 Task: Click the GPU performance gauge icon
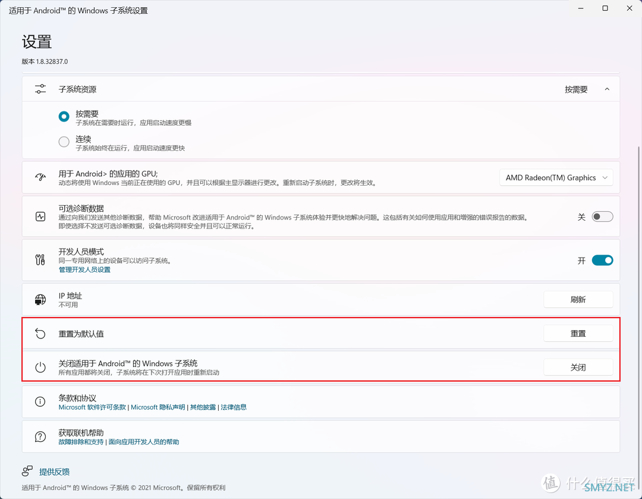click(40, 177)
